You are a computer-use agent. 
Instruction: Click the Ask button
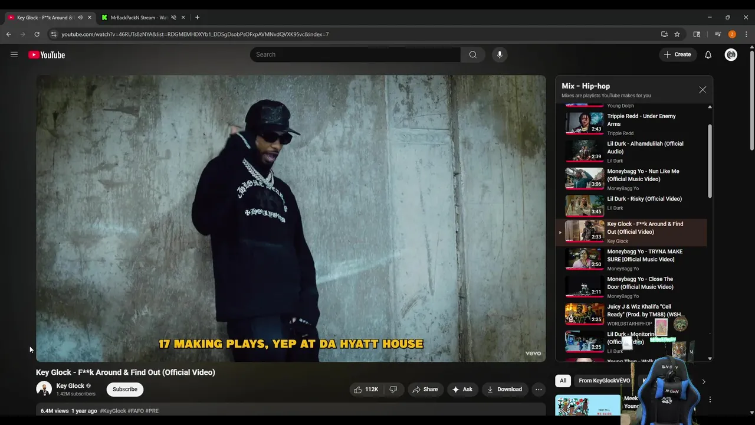click(x=462, y=389)
